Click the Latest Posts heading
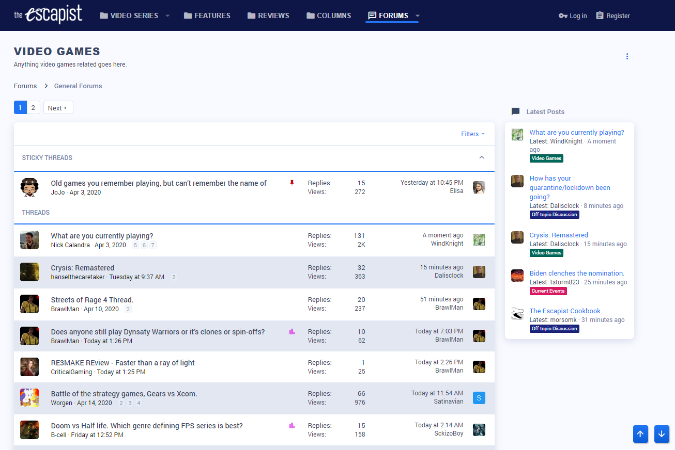675x450 pixels. [x=545, y=112]
